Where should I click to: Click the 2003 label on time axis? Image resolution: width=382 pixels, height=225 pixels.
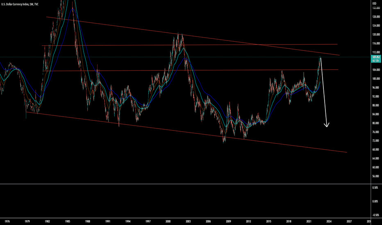point(188,221)
